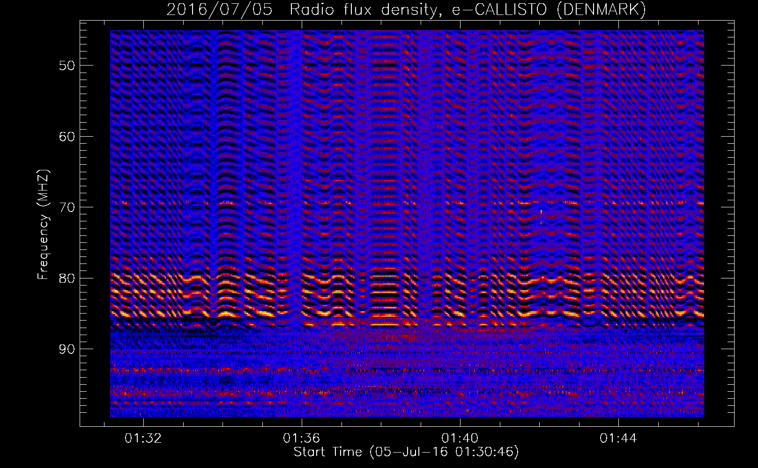Click the 'Start Time (05-Jul-16 01:30:46)' axis label
Viewport: 758px width, 468px height.
tap(406, 452)
